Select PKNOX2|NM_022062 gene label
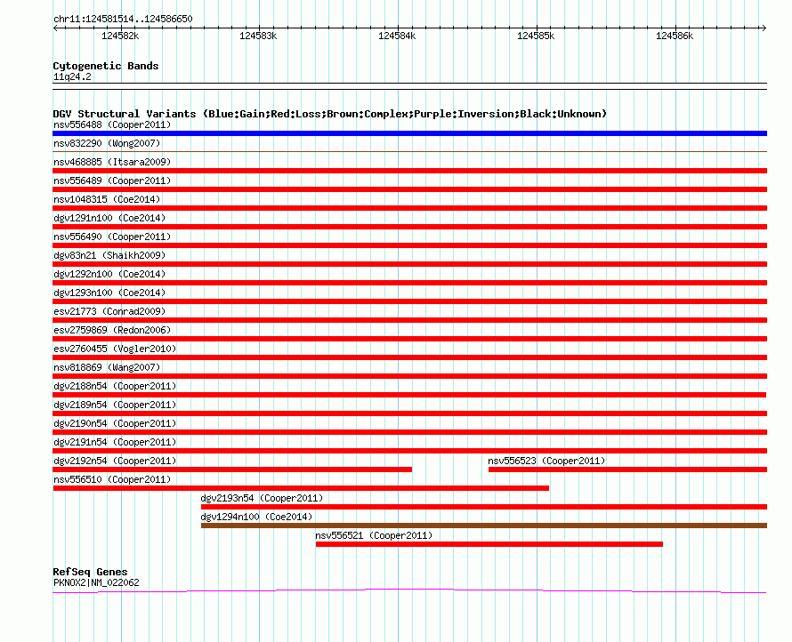792x642 pixels. (96, 582)
